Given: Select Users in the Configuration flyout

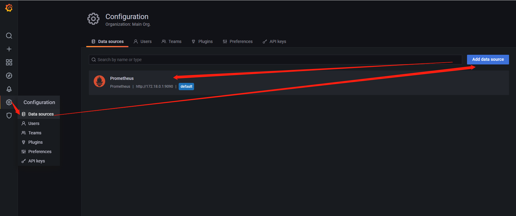Looking at the screenshot, I should click(39, 123).
